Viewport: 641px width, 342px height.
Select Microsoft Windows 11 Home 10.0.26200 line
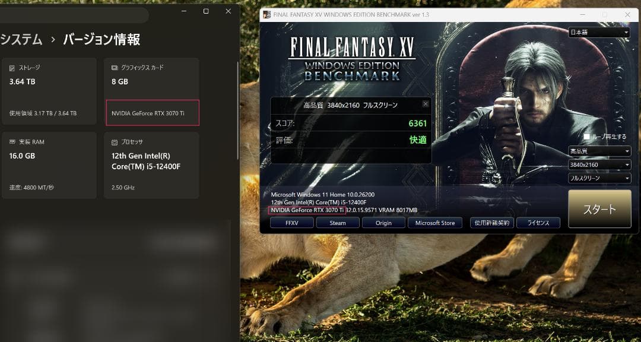point(322,195)
